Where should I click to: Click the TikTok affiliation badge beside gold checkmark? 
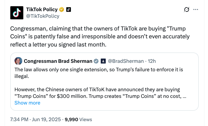[68, 9]
